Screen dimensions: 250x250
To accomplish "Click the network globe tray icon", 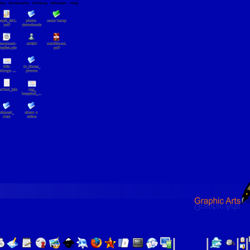I will 216,243.
